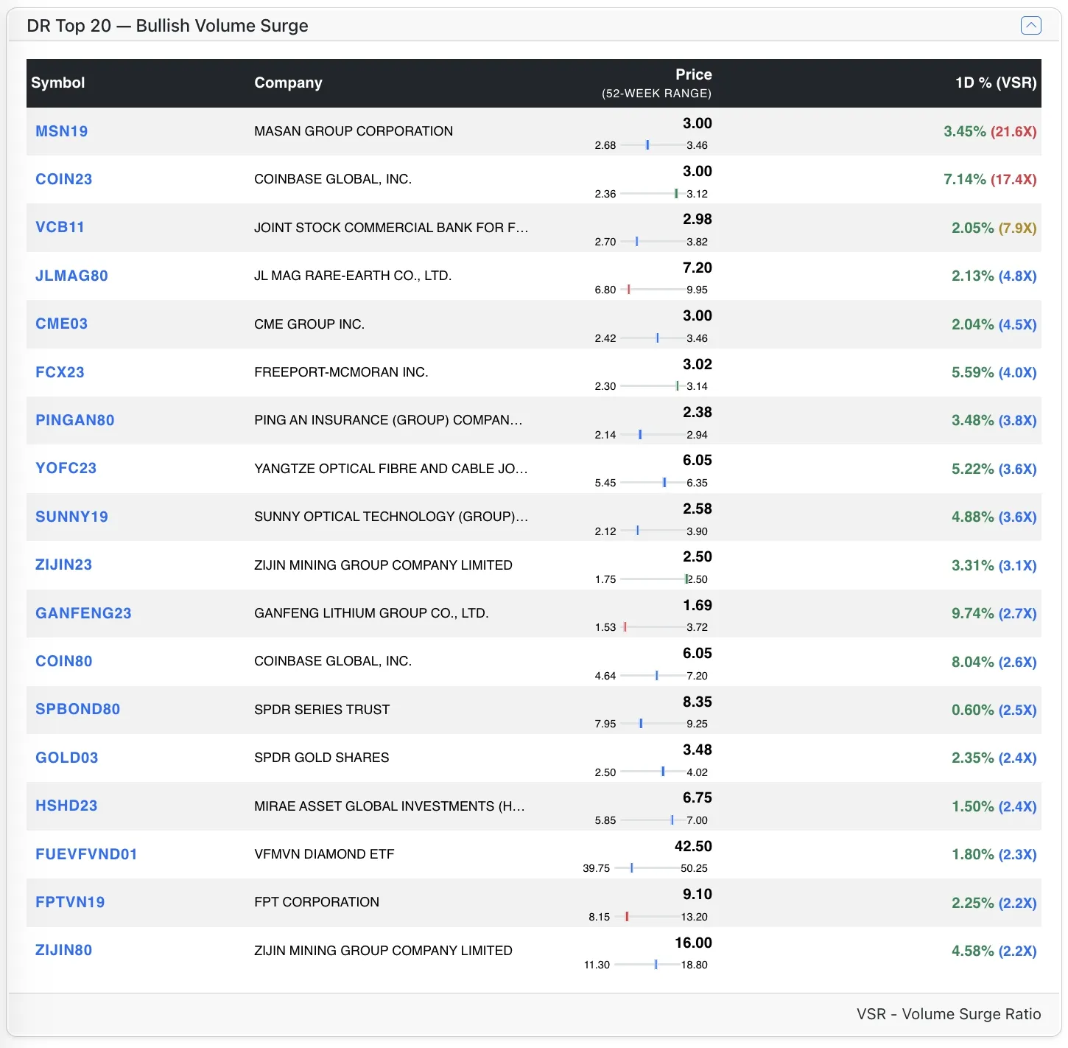Open the MSN19 symbol link
The height and width of the screenshot is (1048, 1068).
point(62,131)
